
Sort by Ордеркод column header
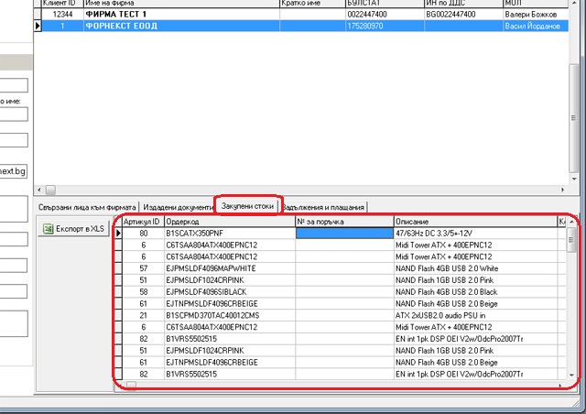[230, 222]
